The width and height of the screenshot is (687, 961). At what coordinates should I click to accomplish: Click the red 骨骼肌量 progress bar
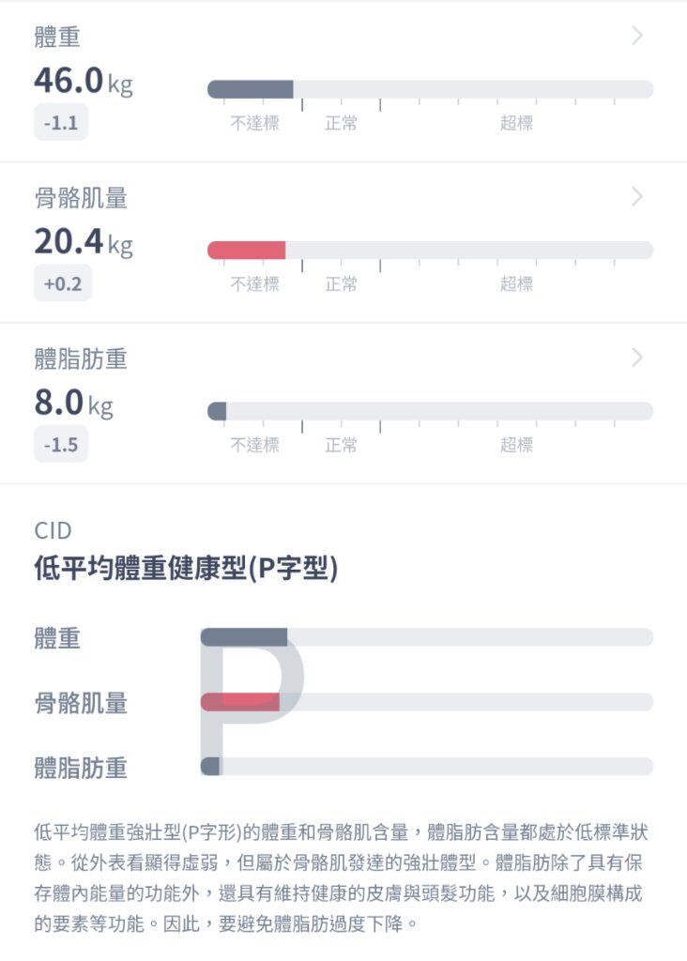(430, 250)
